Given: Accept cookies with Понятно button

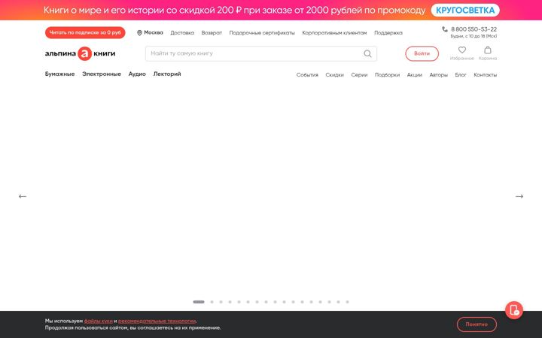Looking at the screenshot, I should pos(477,324).
